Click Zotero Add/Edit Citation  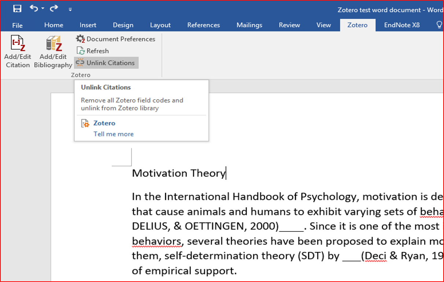click(x=18, y=52)
